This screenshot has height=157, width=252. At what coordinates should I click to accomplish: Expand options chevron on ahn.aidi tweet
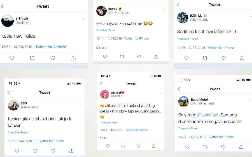160,93
